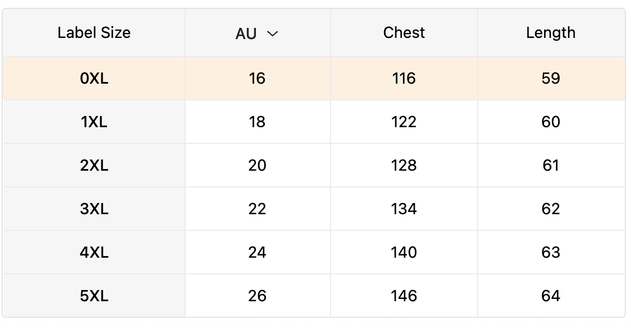Select the 0XL size row label
The width and height of the screenshot is (631, 328).
point(94,79)
